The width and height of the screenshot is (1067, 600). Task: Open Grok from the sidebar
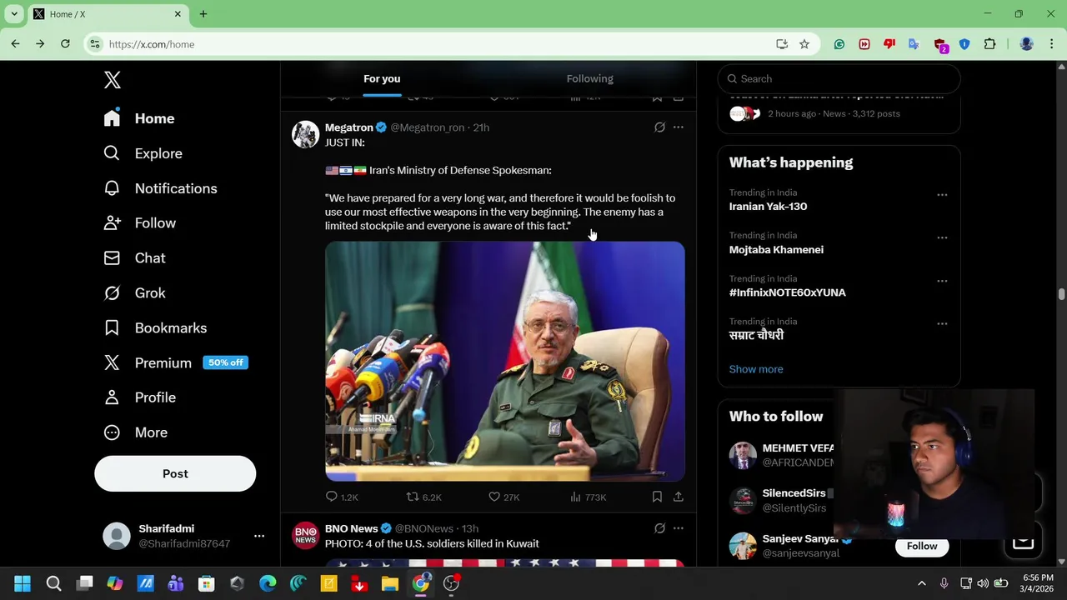[134, 293]
